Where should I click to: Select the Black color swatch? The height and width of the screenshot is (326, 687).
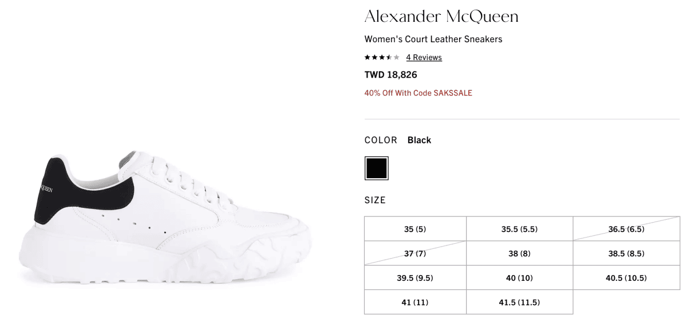pos(377,168)
